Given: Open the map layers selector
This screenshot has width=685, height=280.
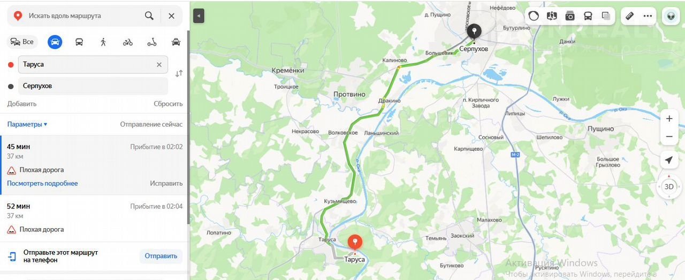Looking at the screenshot, I should (x=606, y=16).
